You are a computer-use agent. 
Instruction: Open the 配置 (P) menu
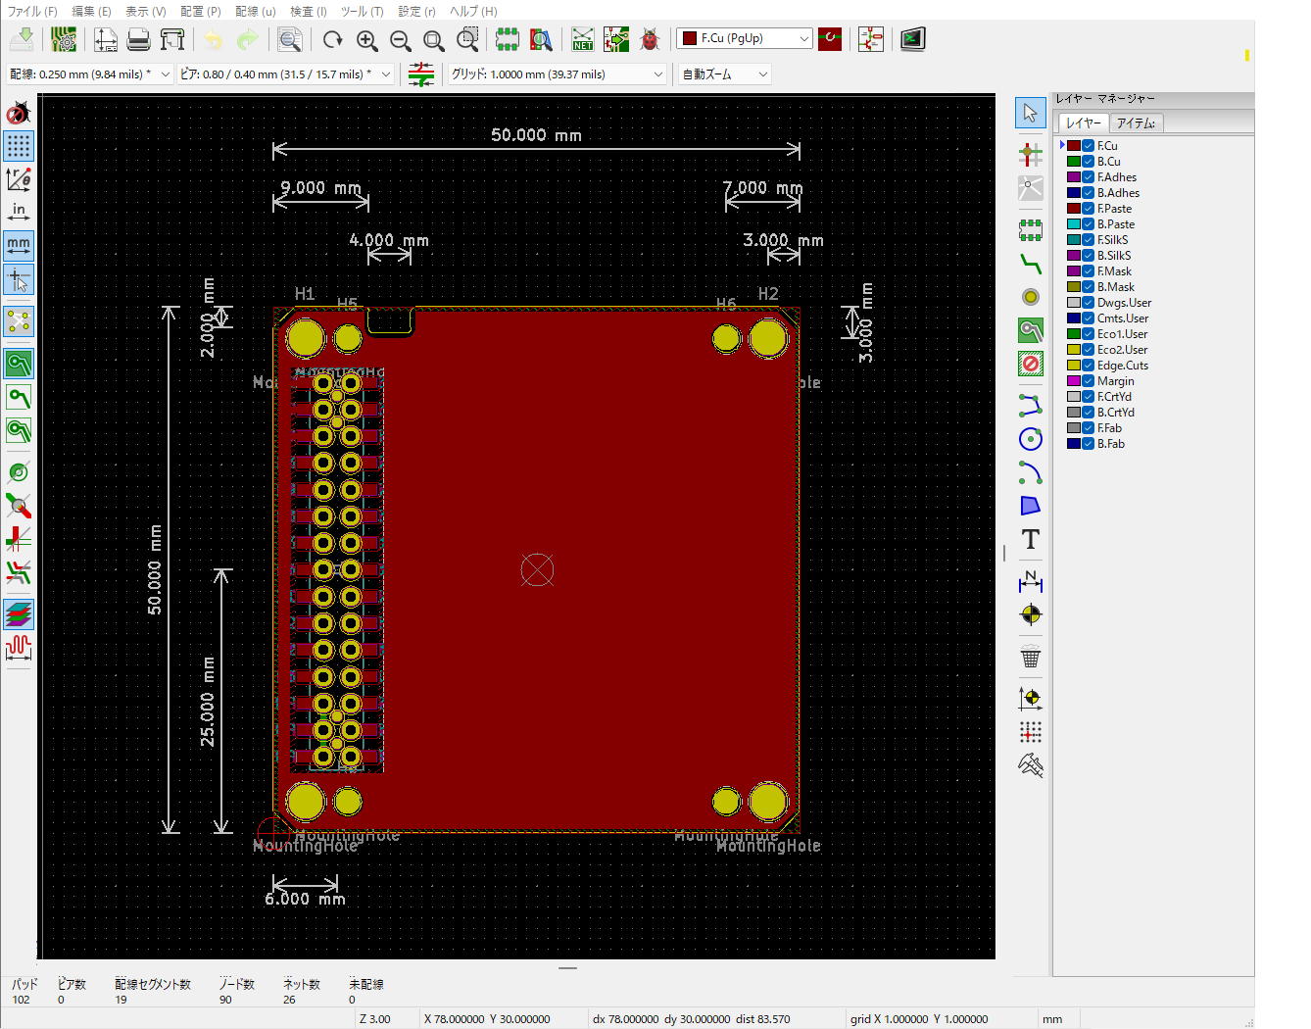[x=201, y=11]
